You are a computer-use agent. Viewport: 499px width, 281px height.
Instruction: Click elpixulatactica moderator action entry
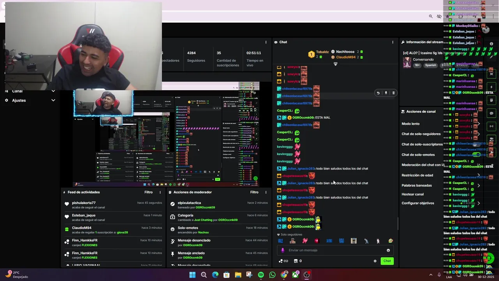click(x=219, y=205)
